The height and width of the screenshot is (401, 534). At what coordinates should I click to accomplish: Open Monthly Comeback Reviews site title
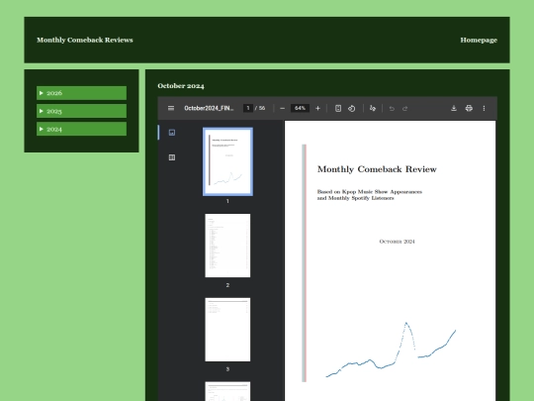[85, 40]
